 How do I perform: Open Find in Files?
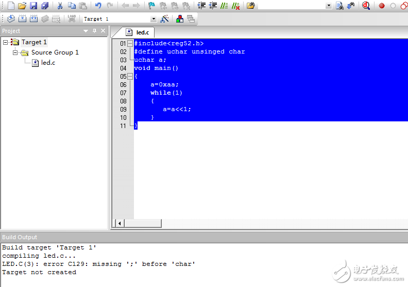tap(250, 6)
